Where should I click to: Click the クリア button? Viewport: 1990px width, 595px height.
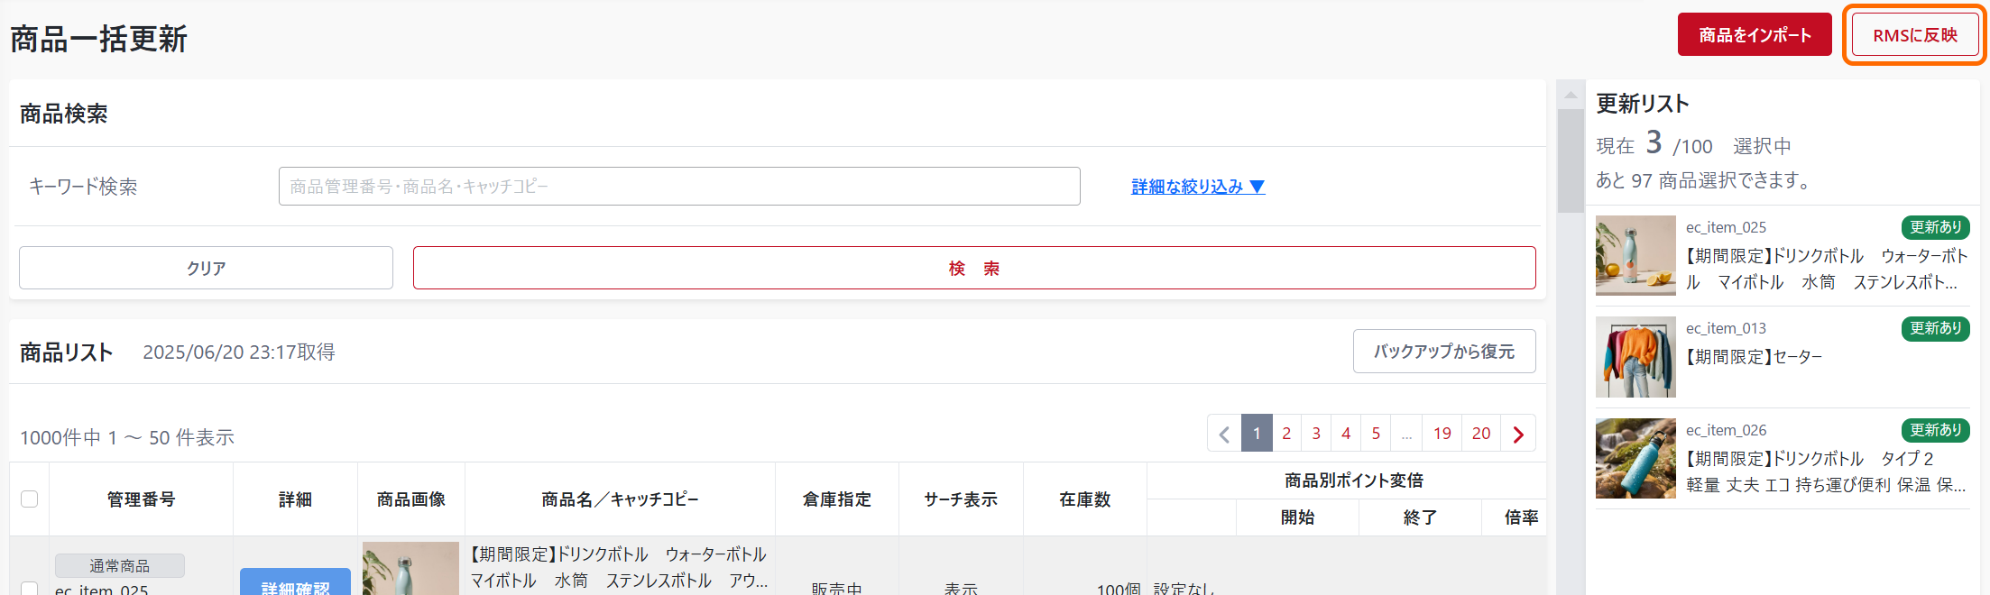[x=206, y=269]
